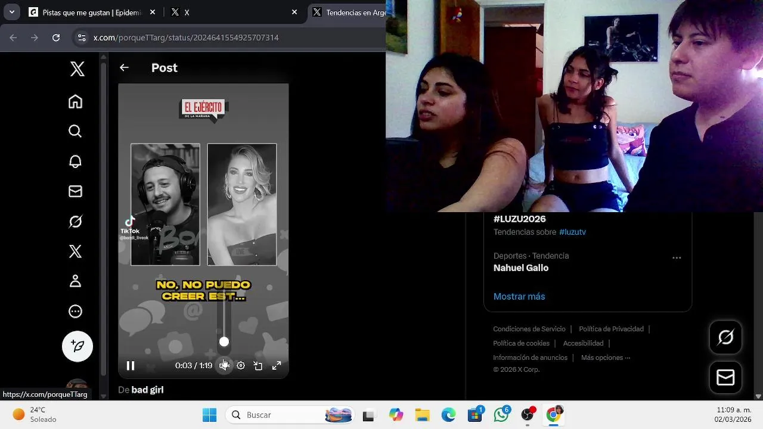Open Política de Privacidad link
This screenshot has width=763, height=429.
point(611,329)
